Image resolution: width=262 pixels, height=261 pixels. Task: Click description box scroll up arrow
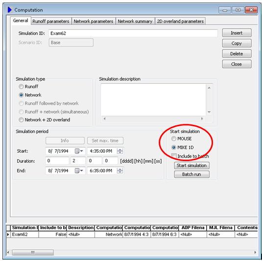[209, 88]
